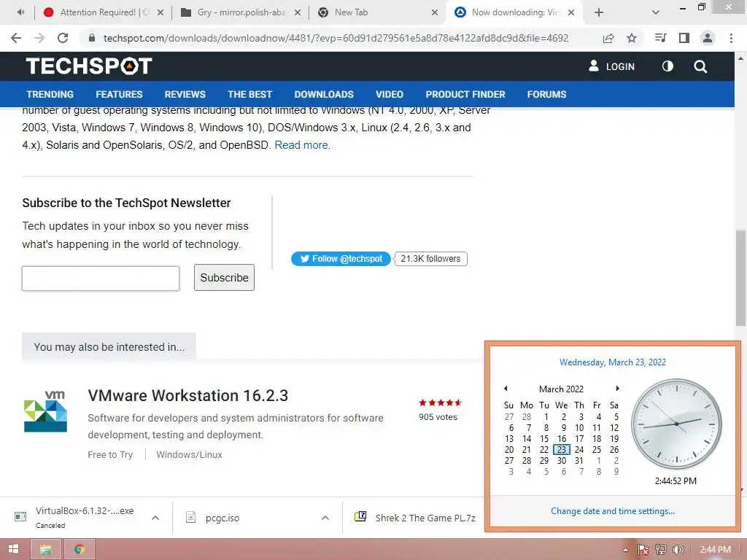Click the page vertical scrollbar thumb
The image size is (747, 560).
740,278
